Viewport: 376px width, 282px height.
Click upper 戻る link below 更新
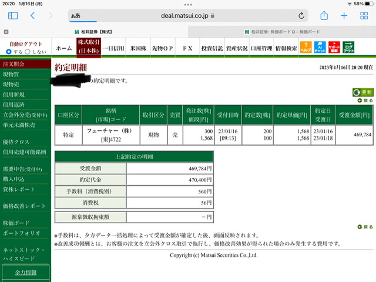(x=365, y=100)
